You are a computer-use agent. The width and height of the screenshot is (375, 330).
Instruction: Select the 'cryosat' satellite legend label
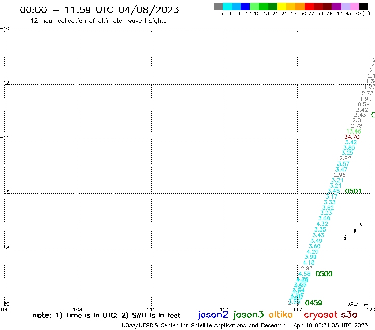pos(321,315)
